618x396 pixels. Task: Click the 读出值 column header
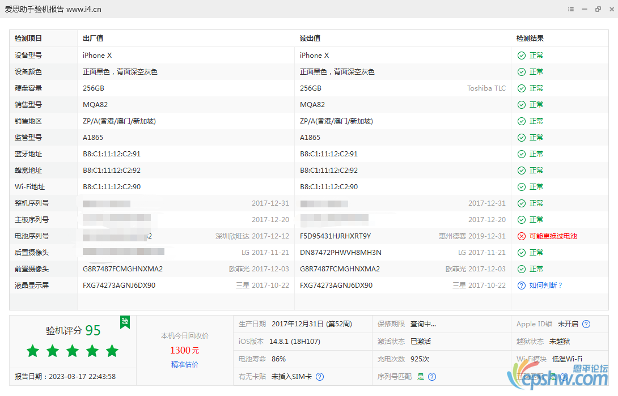click(x=310, y=39)
